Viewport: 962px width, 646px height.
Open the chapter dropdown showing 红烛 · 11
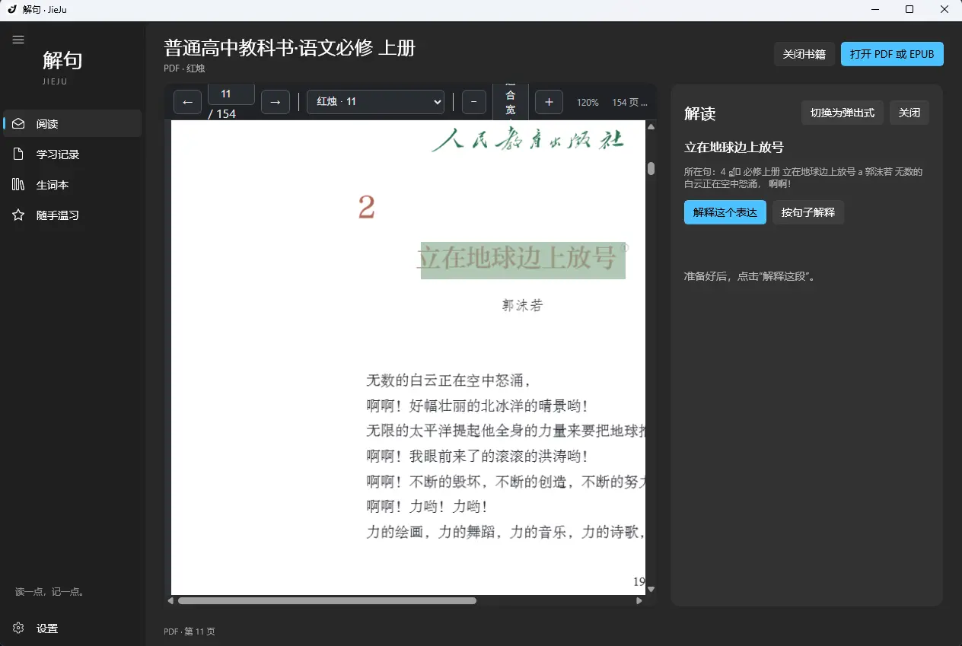coord(375,102)
